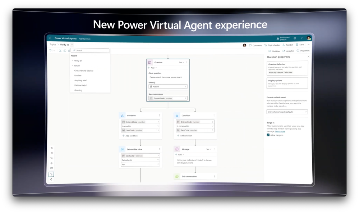
Task: Click the Message node icon
Action: pos(177,149)
